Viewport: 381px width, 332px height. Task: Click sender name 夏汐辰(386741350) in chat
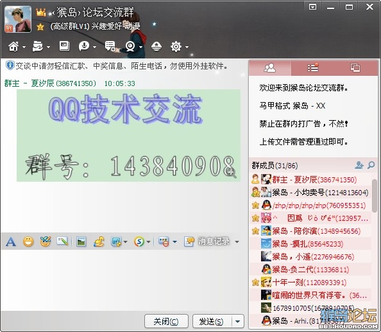click(x=63, y=83)
